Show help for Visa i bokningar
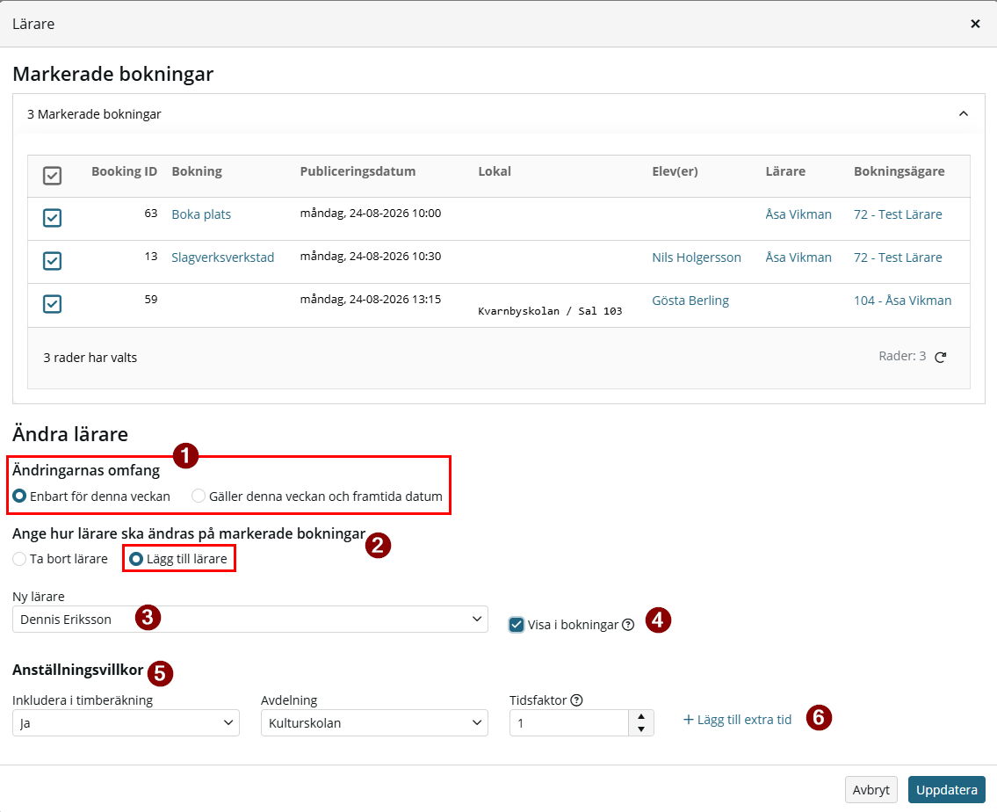 (628, 625)
